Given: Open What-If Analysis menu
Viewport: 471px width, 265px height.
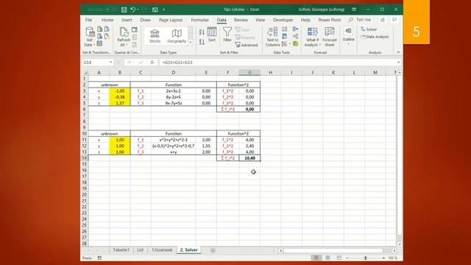Looking at the screenshot, I should click(312, 37).
